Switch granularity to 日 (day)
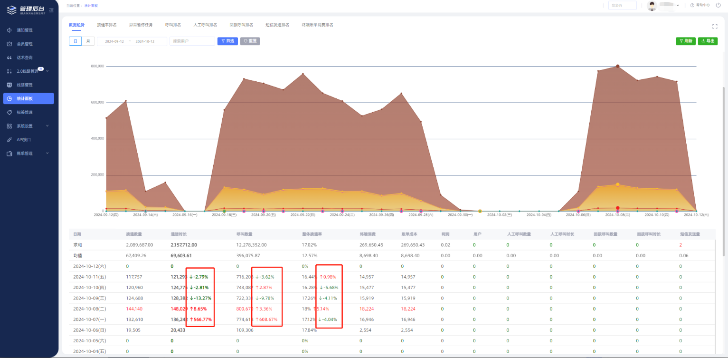The width and height of the screenshot is (728, 358). coord(75,41)
